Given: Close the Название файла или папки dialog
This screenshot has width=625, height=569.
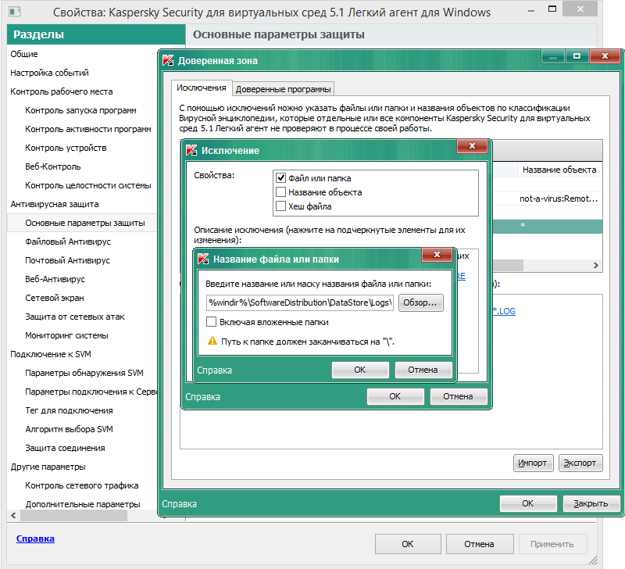Looking at the screenshot, I should (437, 254).
